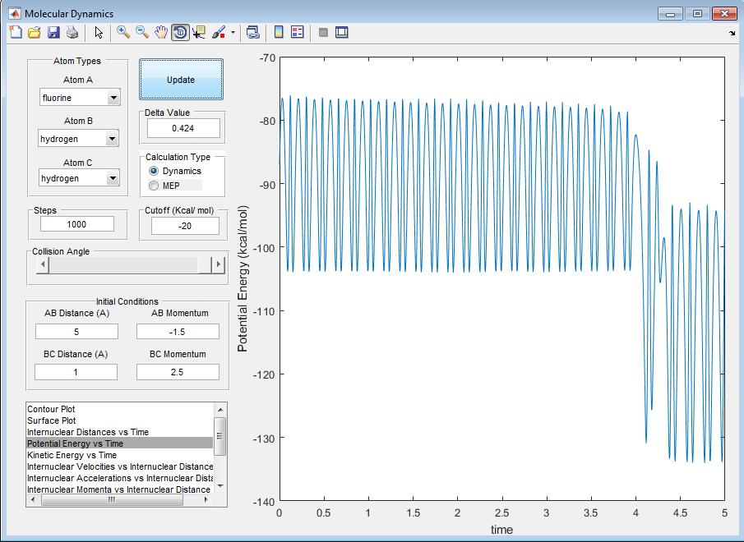The image size is (744, 542).
Task: Click the Print Figure icon
Action: tap(72, 33)
